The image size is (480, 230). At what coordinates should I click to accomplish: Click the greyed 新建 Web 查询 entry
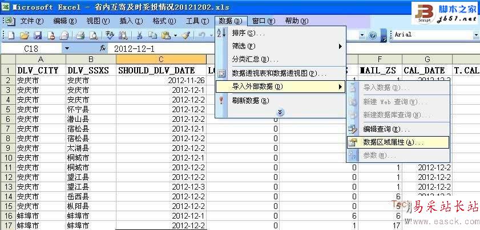click(x=398, y=102)
